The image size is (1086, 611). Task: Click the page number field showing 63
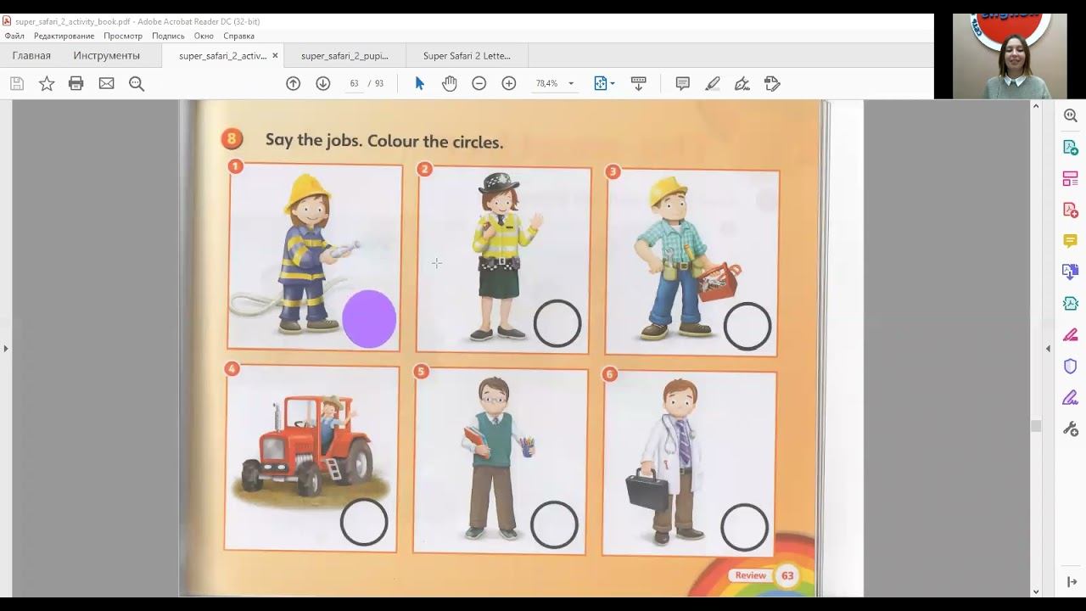pyautogui.click(x=354, y=83)
